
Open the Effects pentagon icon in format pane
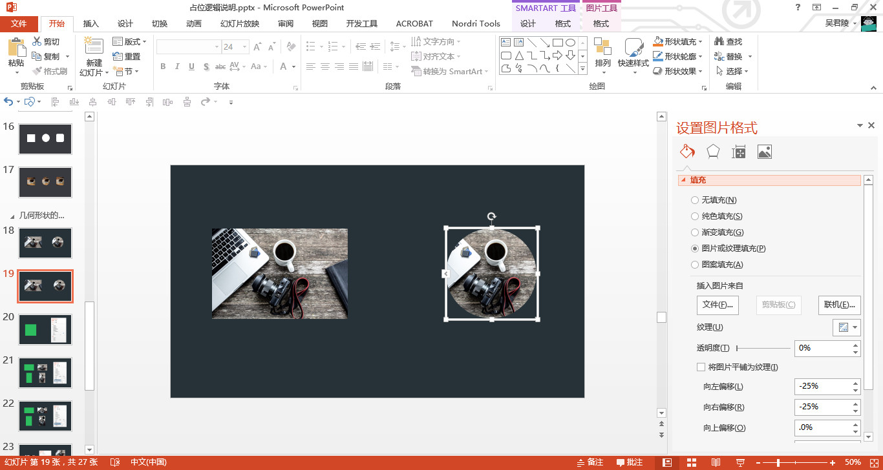point(712,152)
